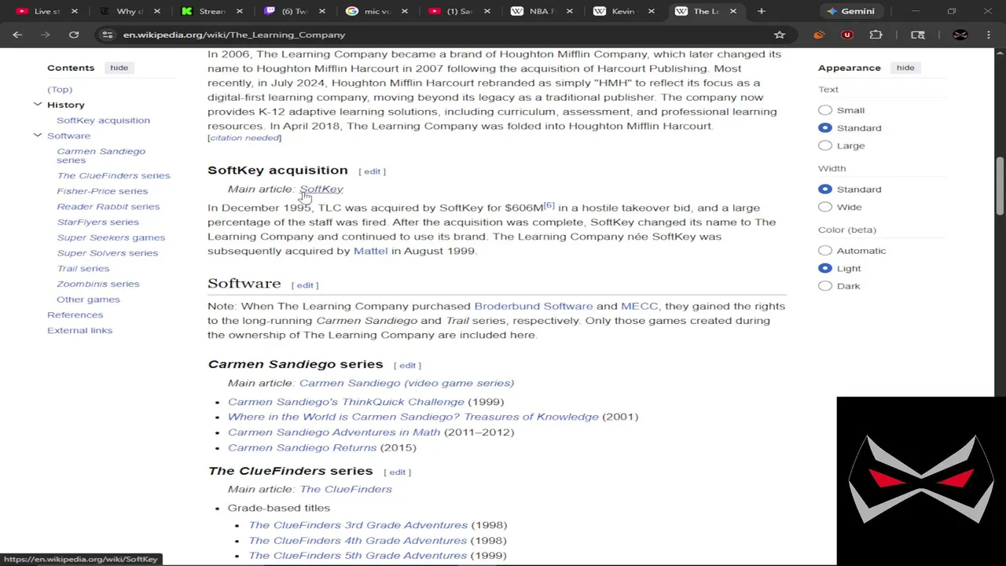Click the address bar URL field

[440, 35]
